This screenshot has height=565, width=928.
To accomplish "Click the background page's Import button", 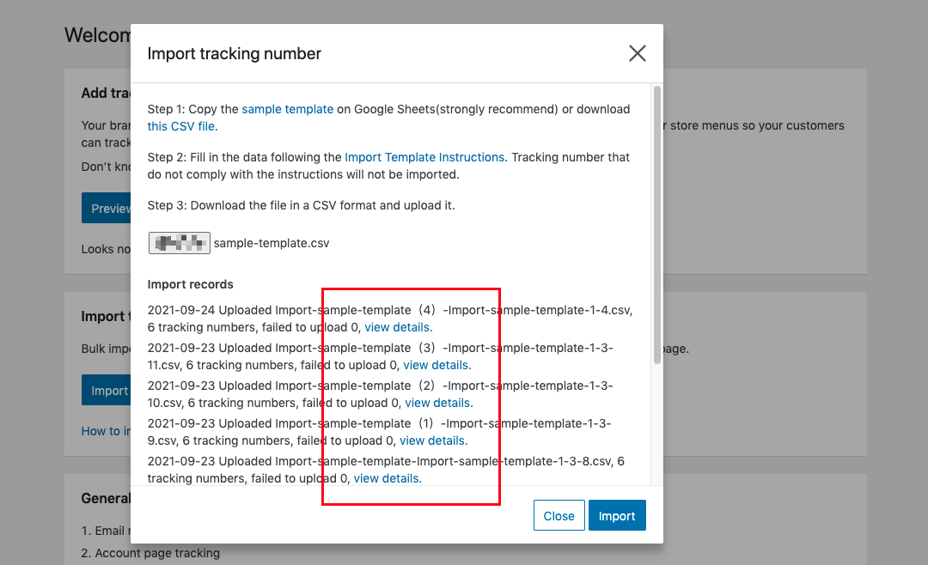I will pos(107,391).
